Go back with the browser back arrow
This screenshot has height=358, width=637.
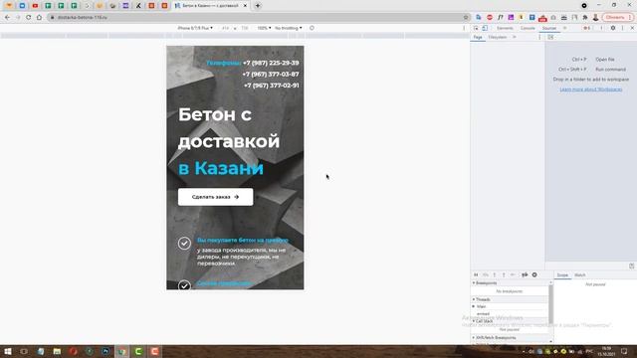[x=7, y=18]
